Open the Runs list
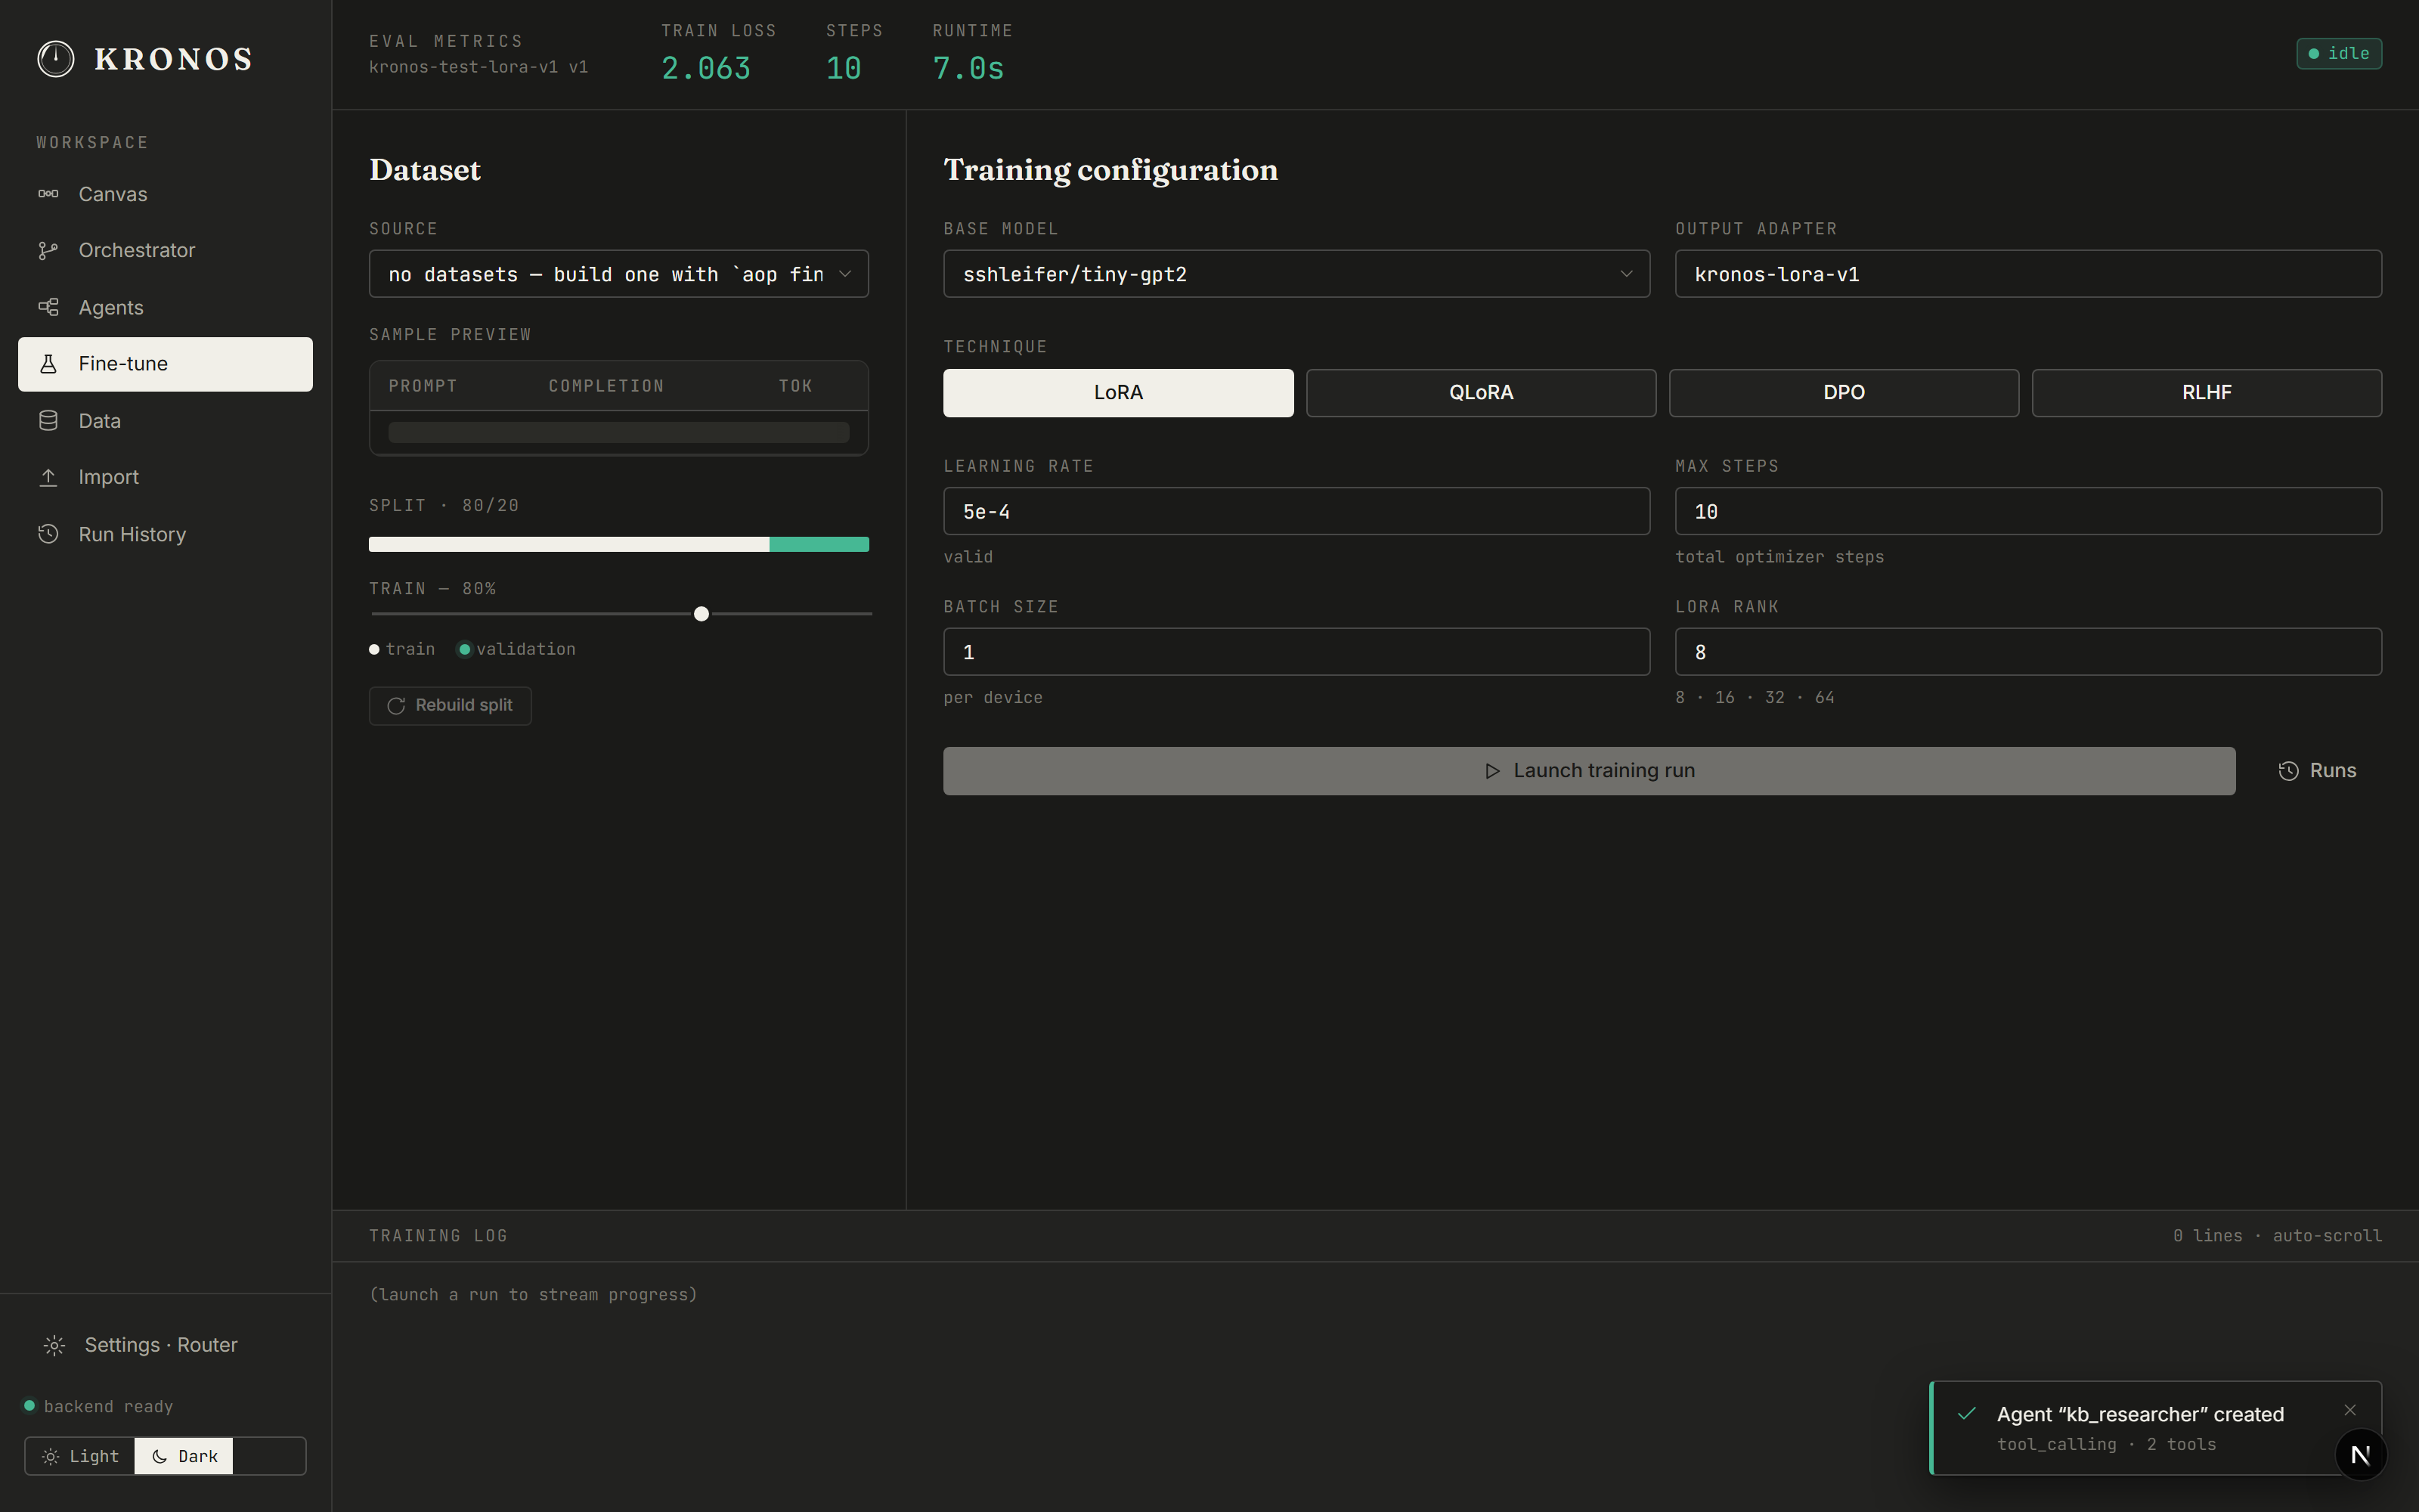Image resolution: width=2419 pixels, height=1512 pixels. [2317, 771]
